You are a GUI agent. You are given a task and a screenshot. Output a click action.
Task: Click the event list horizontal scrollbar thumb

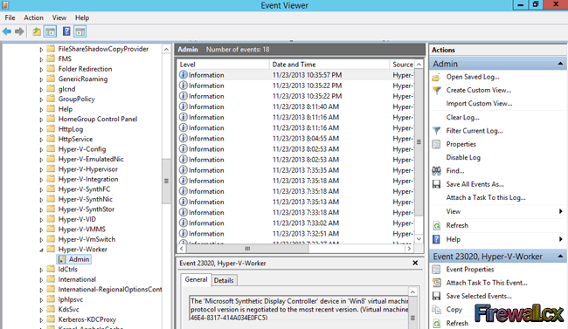click(x=247, y=249)
